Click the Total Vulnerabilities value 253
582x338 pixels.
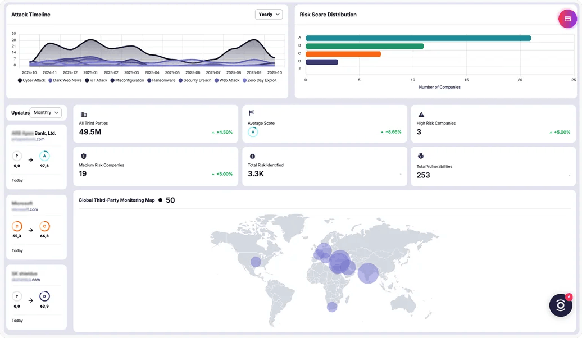point(423,175)
